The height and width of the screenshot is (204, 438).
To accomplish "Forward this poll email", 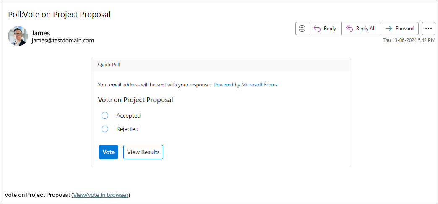I will point(399,29).
